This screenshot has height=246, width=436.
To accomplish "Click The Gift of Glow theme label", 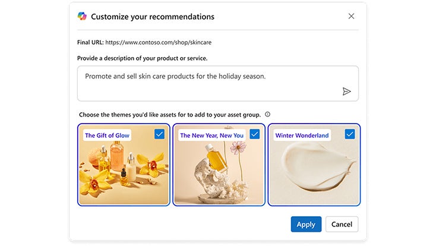I will pyautogui.click(x=107, y=135).
